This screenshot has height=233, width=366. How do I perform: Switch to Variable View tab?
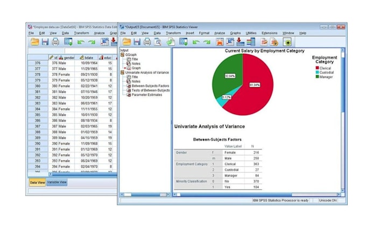57,182
